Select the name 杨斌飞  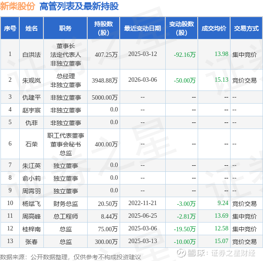coord(32,204)
